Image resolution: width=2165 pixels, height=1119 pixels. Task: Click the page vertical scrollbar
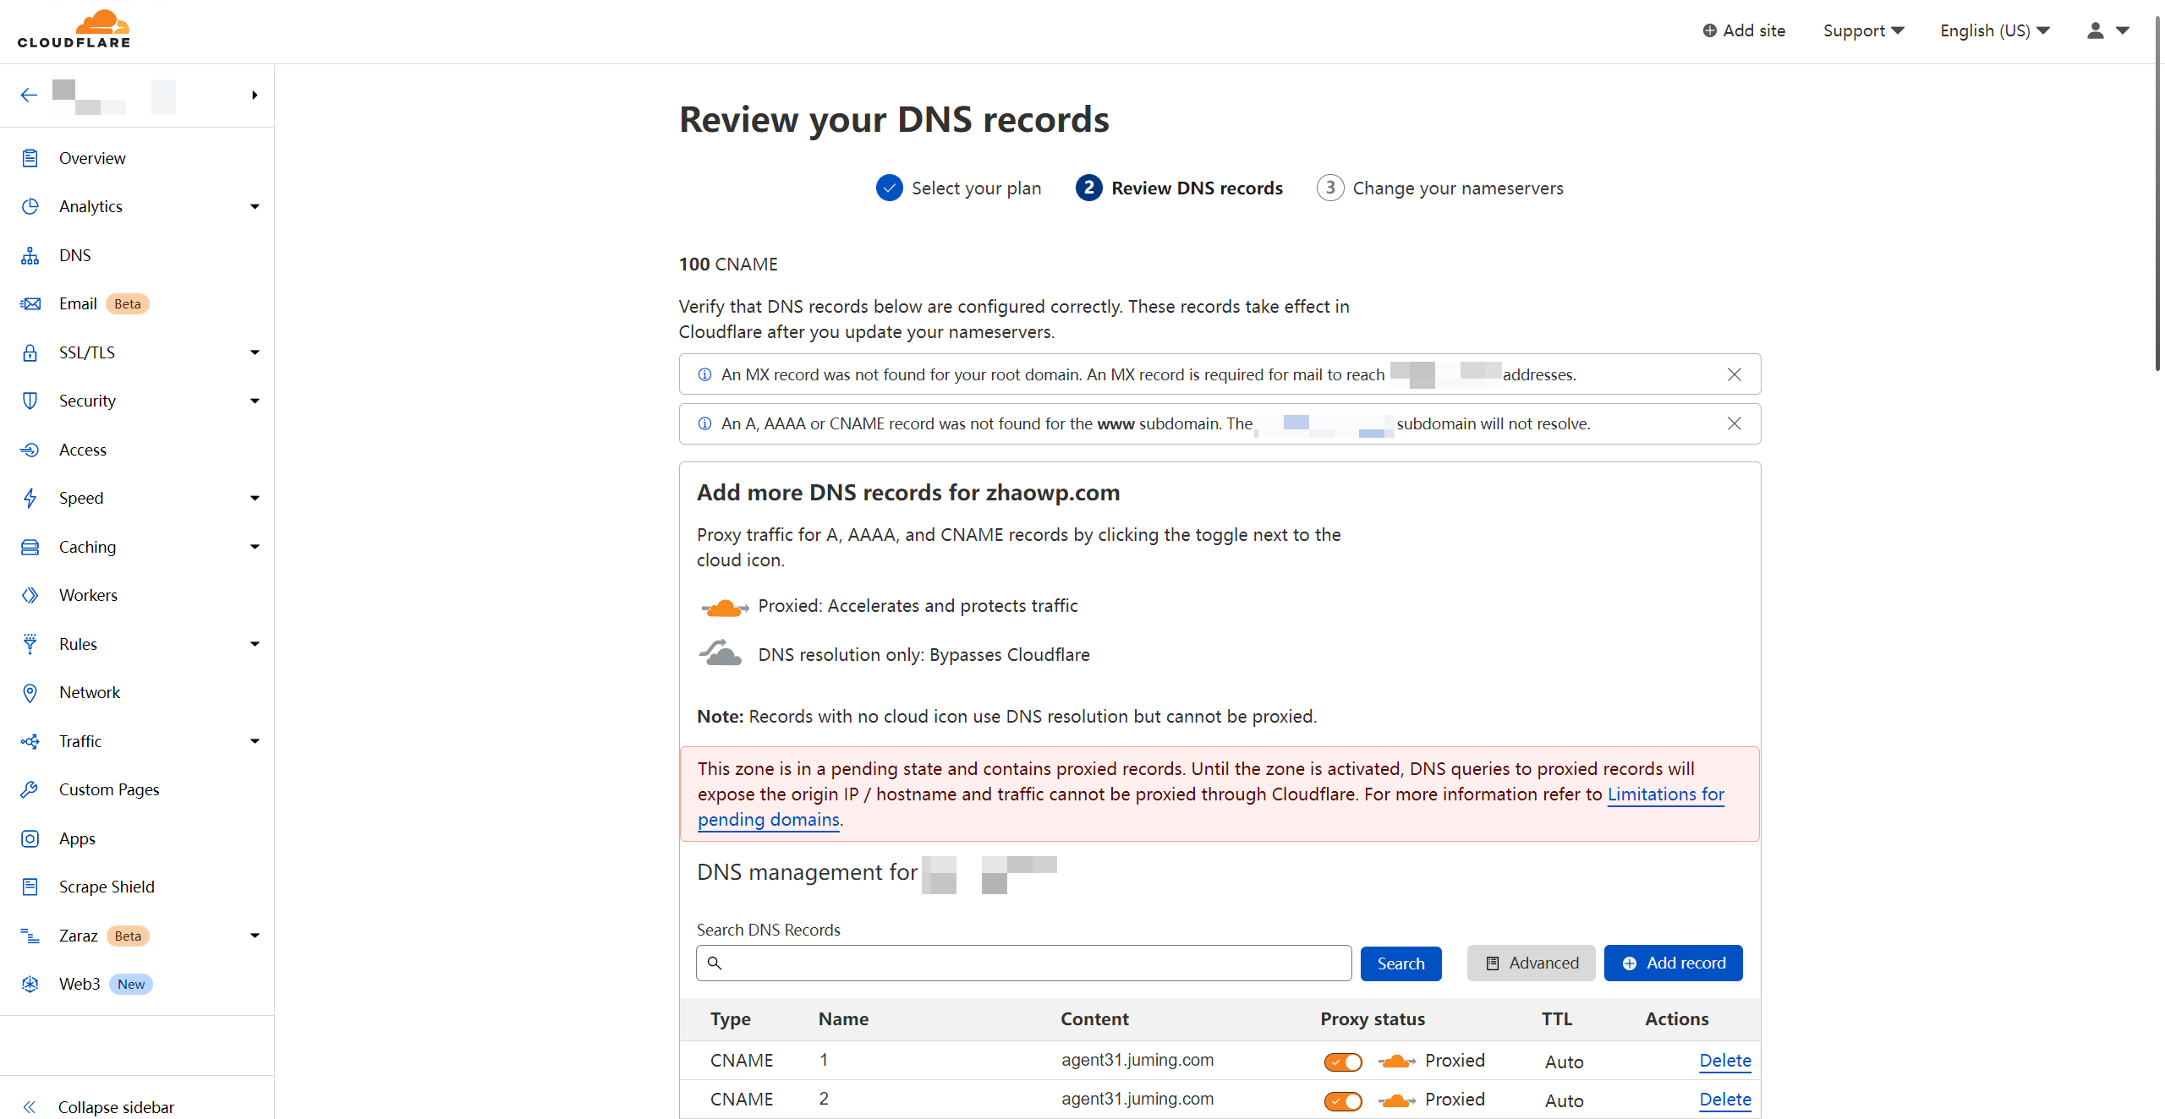[2157, 194]
